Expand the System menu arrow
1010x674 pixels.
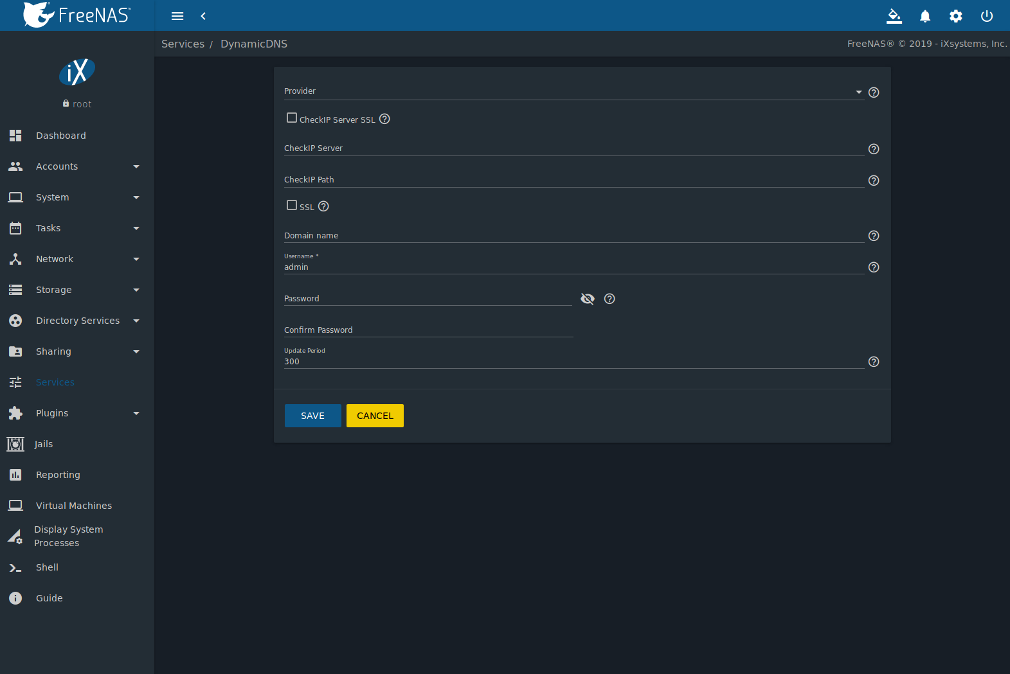click(x=136, y=197)
